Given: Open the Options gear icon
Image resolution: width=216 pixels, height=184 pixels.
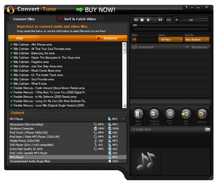Looking at the screenshot, I should click(x=202, y=114).
